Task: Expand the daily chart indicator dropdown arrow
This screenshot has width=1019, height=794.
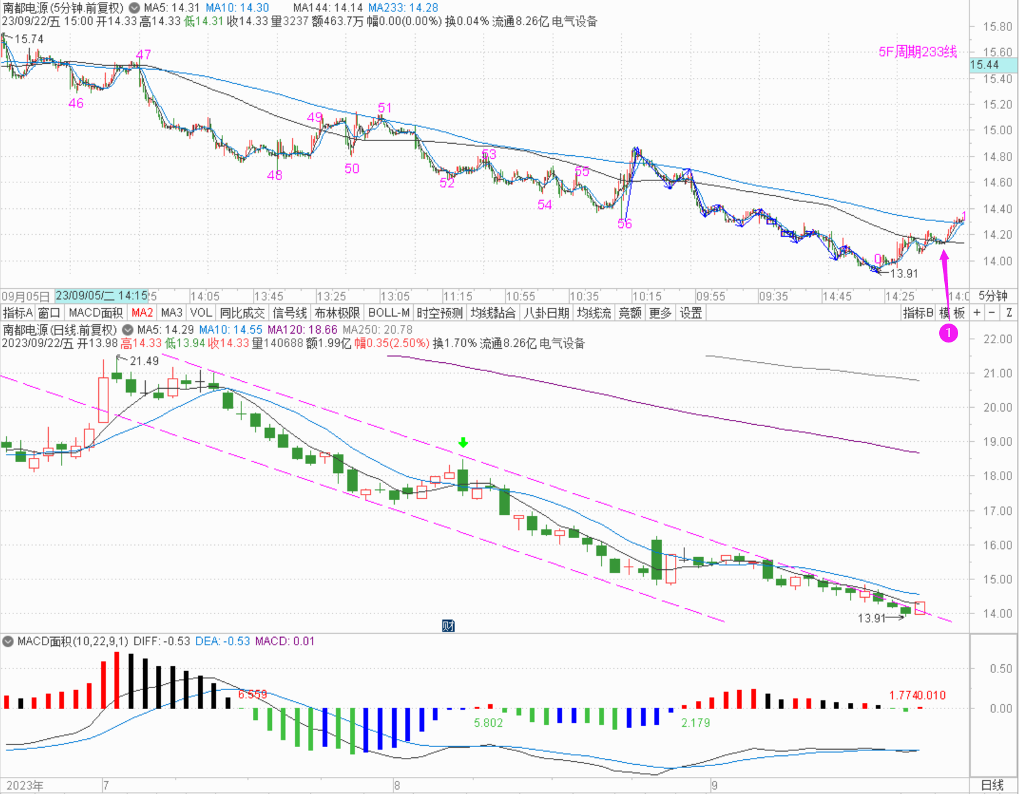Action: [127, 330]
